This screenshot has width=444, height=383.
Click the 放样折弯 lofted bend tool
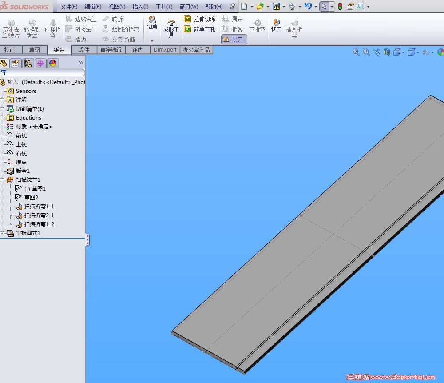click(53, 28)
